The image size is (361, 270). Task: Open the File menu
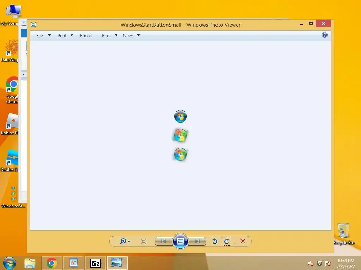[39, 36]
